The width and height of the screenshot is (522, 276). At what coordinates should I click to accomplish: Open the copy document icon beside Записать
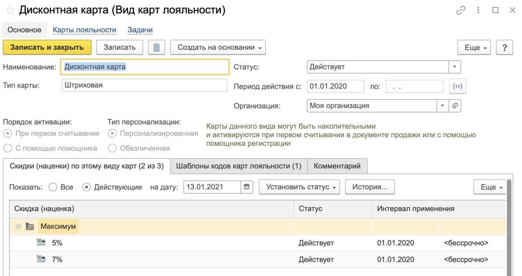pyautogui.click(x=157, y=47)
